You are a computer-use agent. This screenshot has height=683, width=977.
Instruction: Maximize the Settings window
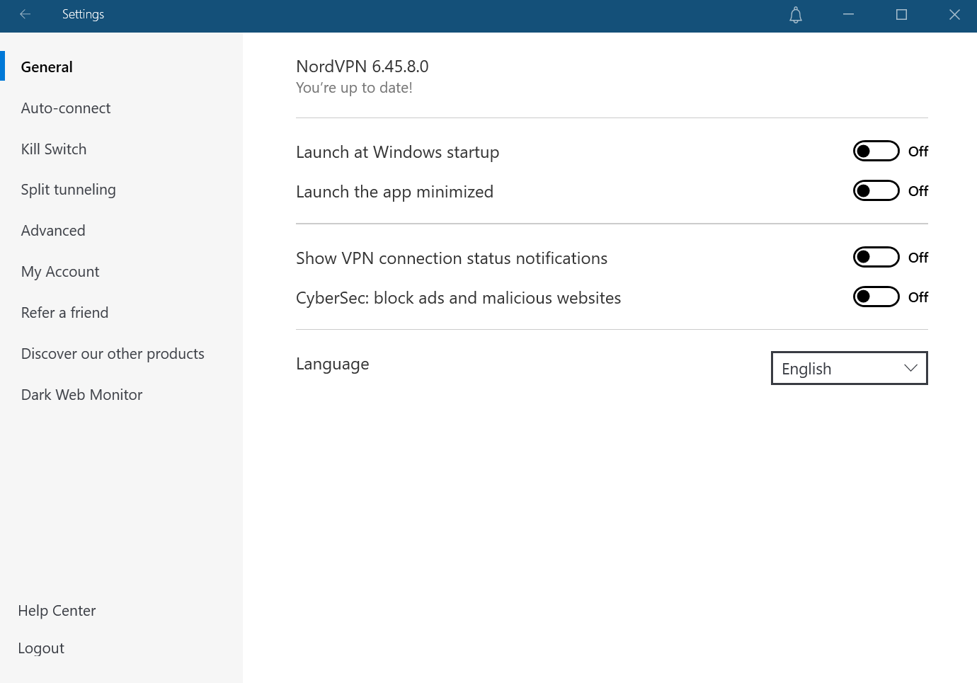click(901, 15)
